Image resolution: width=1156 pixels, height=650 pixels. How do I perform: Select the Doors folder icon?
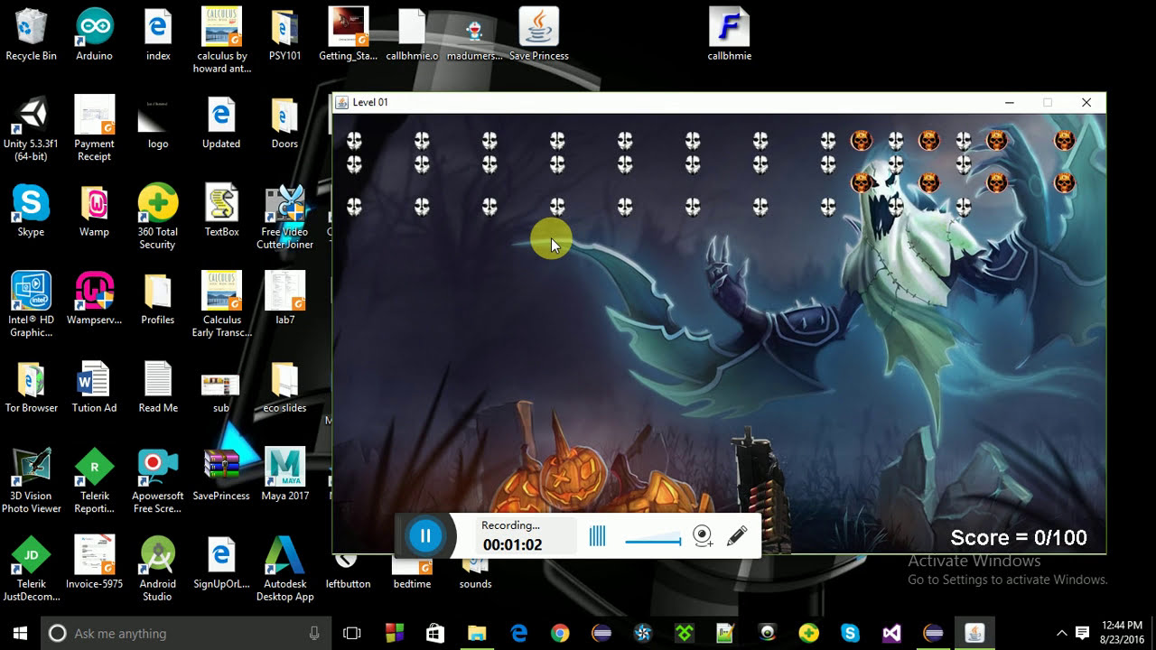click(x=284, y=123)
